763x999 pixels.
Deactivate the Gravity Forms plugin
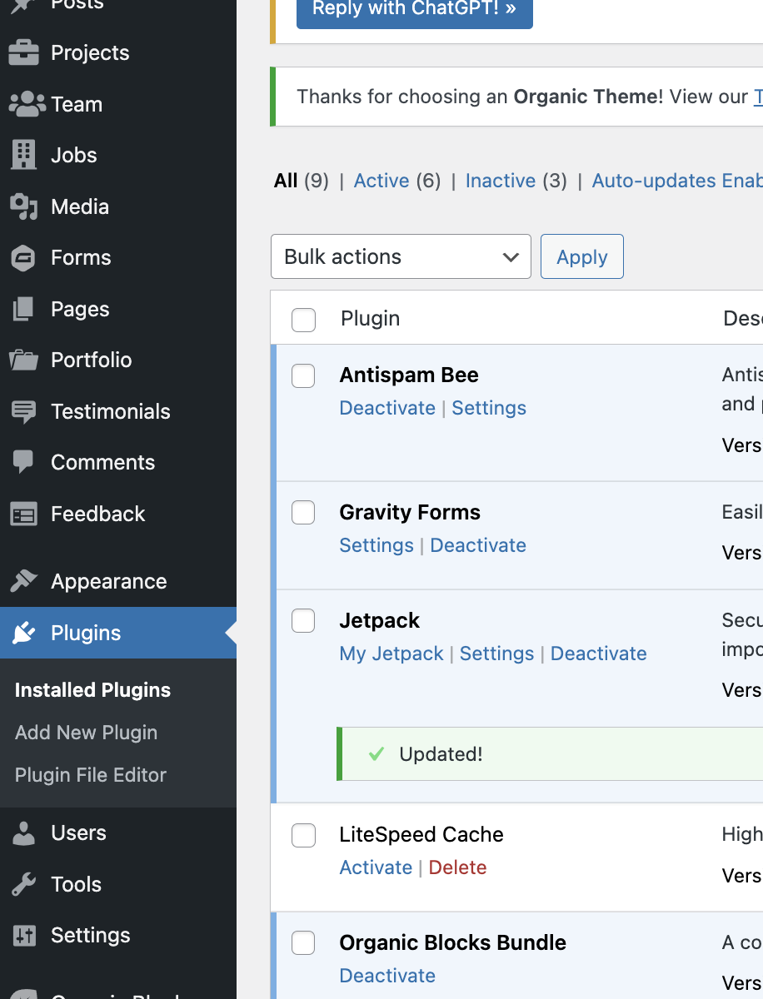(x=478, y=545)
